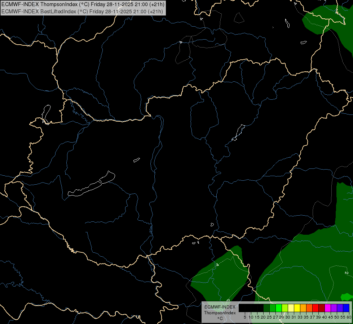
Task: Click the contour label 2 on the map
Action: tap(346, 273)
